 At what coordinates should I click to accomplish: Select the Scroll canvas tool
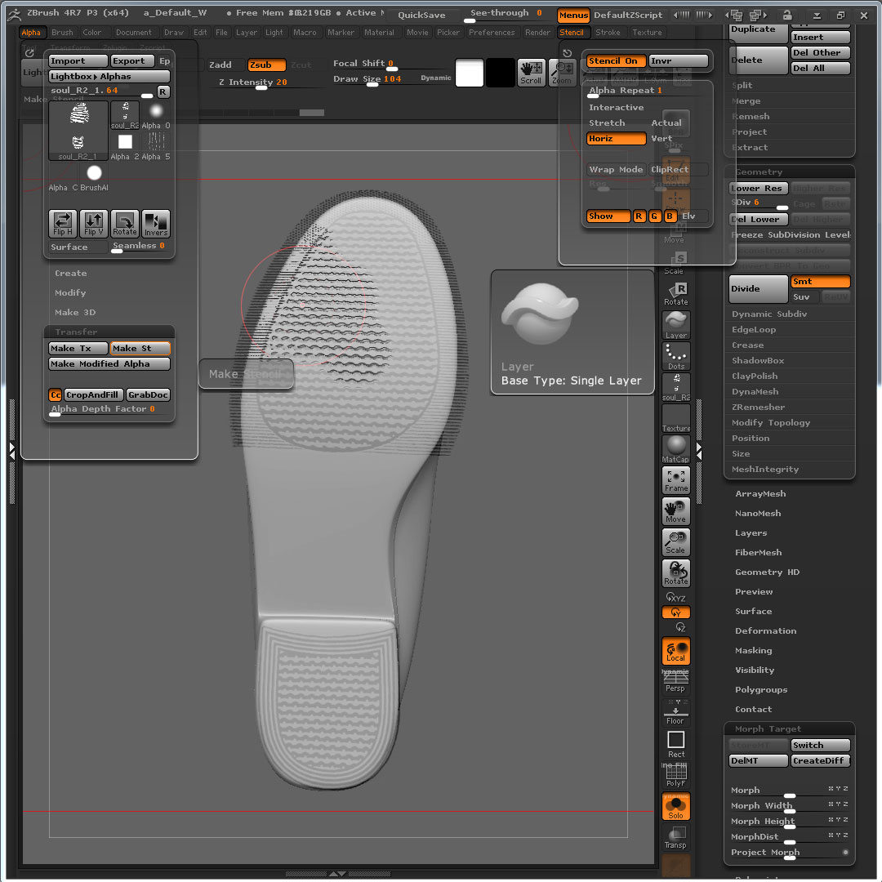[531, 73]
